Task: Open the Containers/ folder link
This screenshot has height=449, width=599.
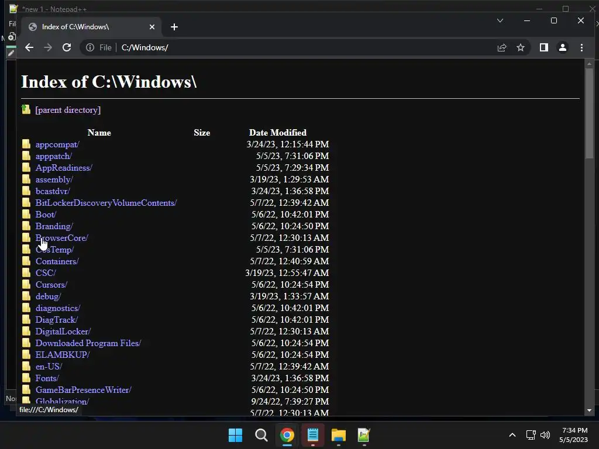Action: tap(57, 261)
